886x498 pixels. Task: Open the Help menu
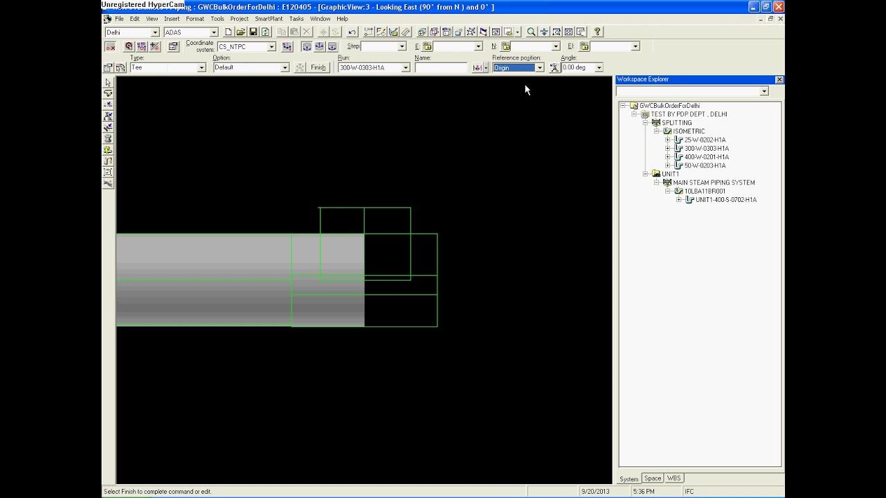click(343, 19)
